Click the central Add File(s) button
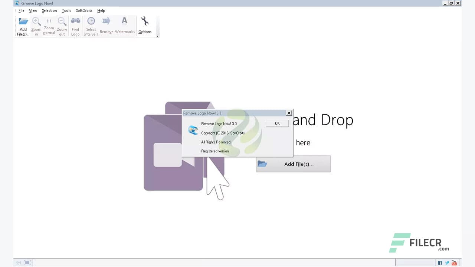Viewport: 475px width, 267px height. point(293,164)
